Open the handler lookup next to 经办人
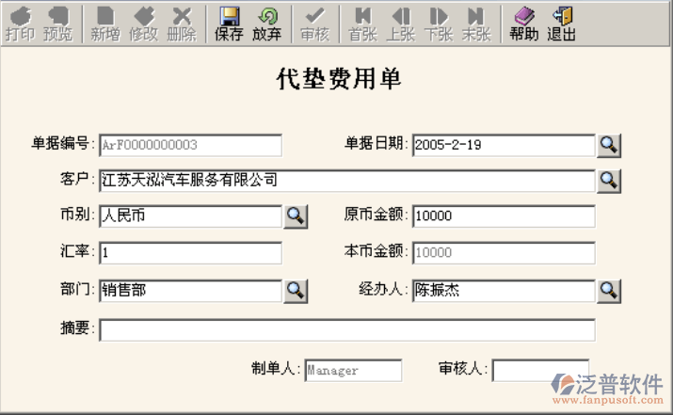Image resolution: width=673 pixels, height=415 pixels. tap(610, 291)
